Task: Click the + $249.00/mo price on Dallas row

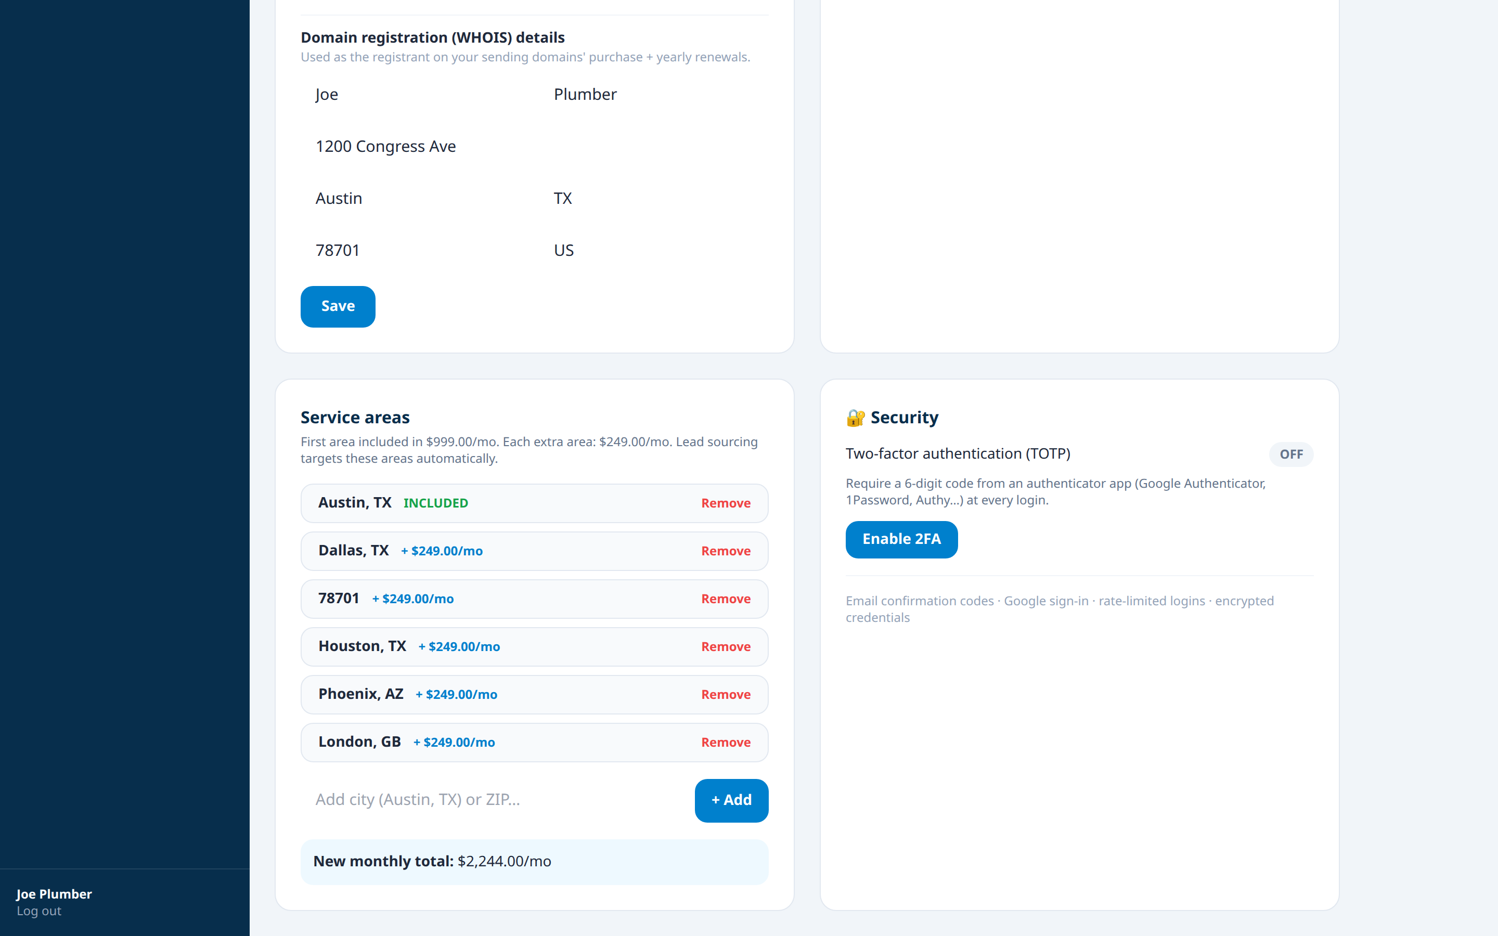Action: coord(442,551)
